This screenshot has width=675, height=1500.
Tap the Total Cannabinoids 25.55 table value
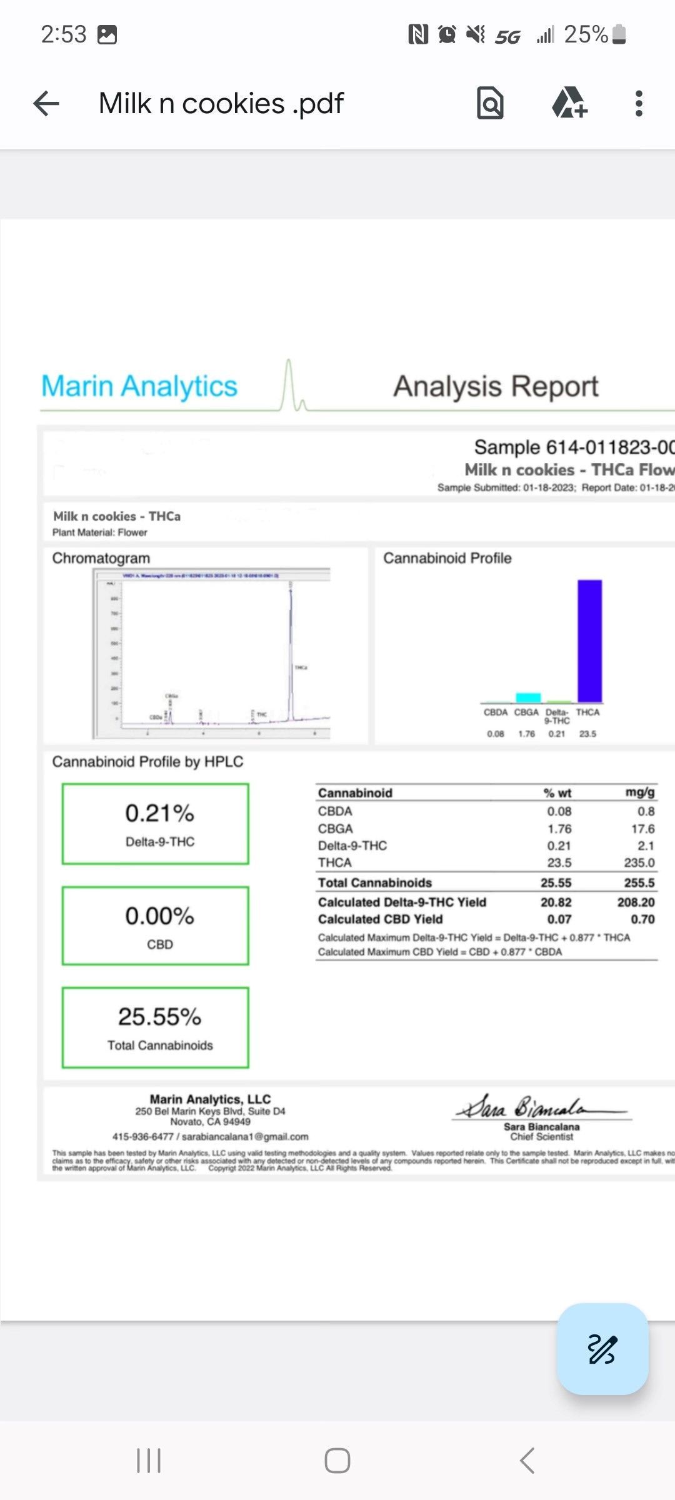(x=556, y=882)
